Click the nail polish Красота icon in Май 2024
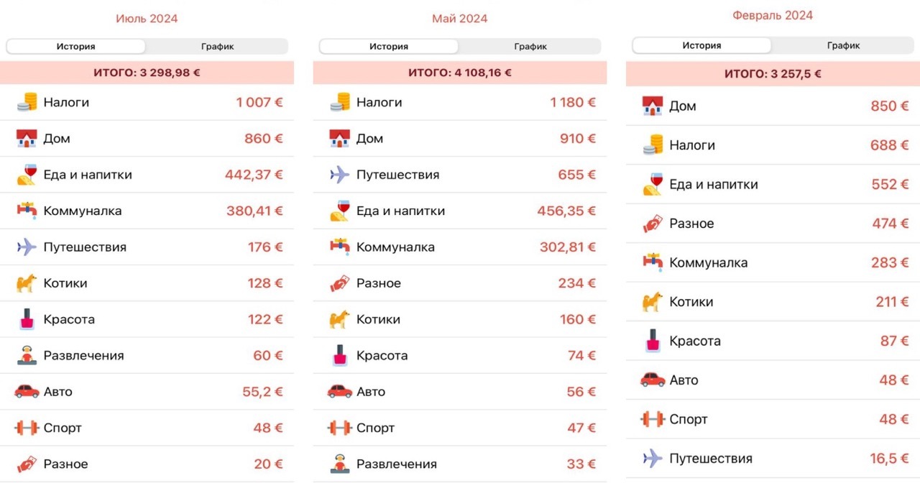 pyautogui.click(x=339, y=355)
